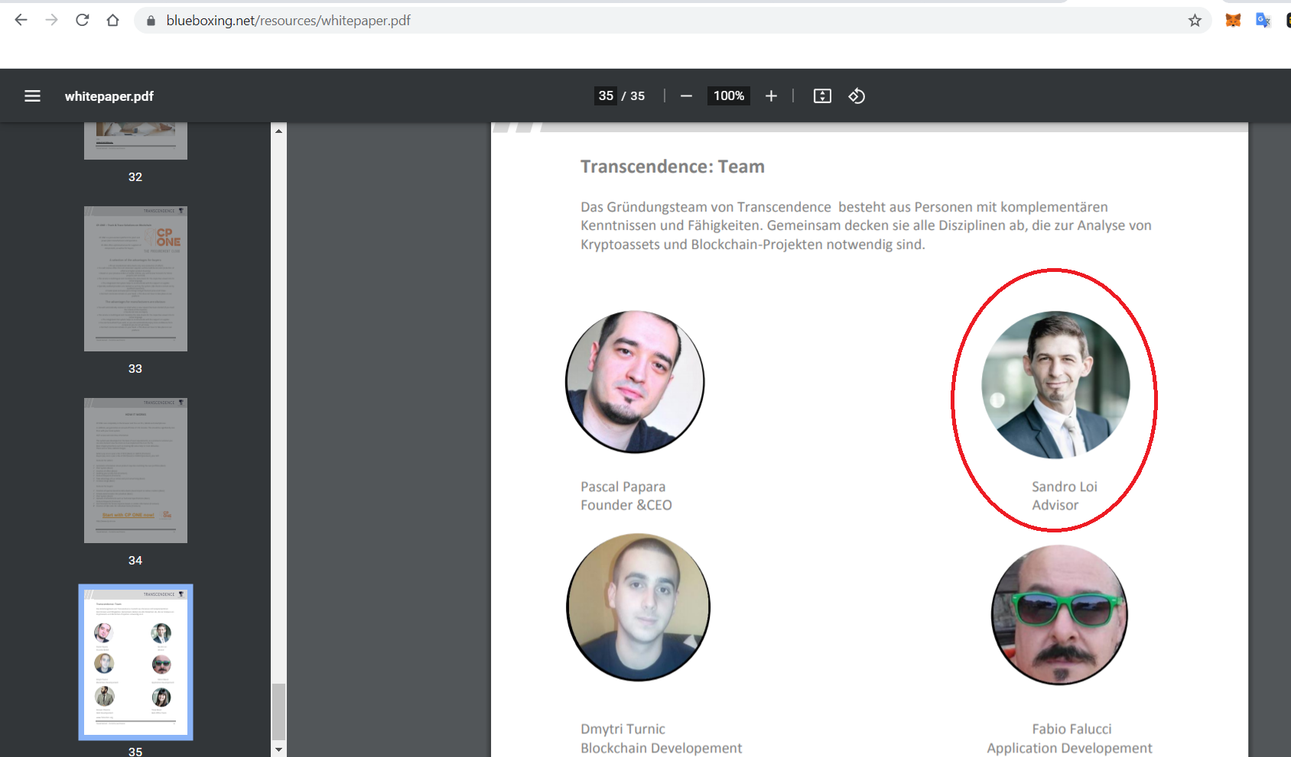
Task: Click the 'Advisor' title text
Action: [1055, 505]
